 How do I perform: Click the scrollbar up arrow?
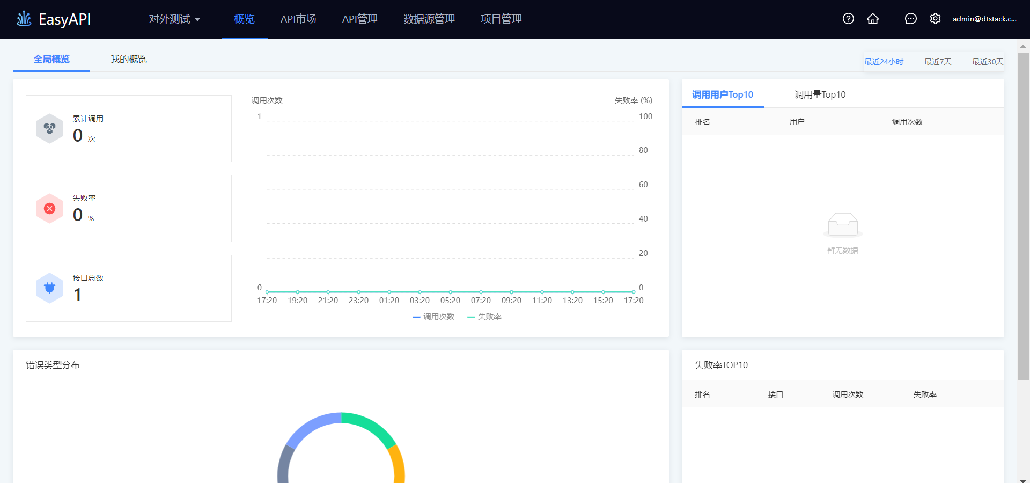pos(1023,46)
